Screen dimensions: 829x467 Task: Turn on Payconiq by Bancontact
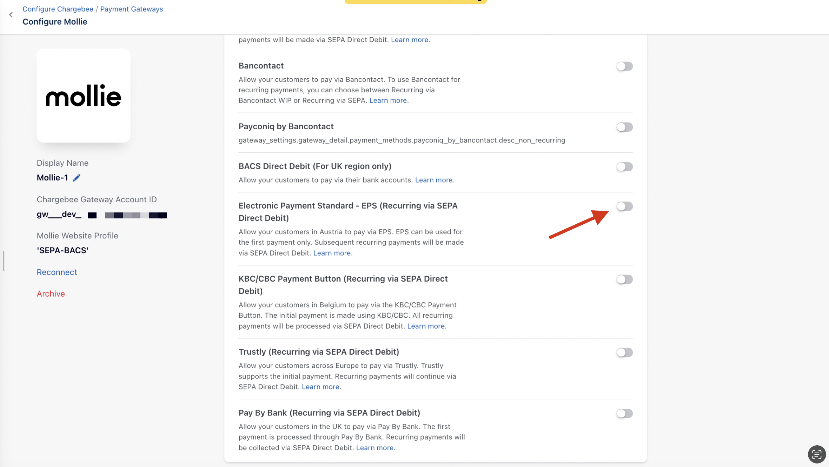(x=624, y=127)
